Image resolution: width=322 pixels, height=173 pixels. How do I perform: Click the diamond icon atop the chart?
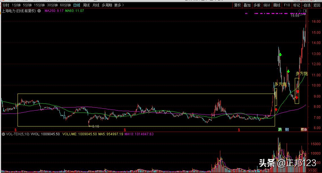coord(300,11)
